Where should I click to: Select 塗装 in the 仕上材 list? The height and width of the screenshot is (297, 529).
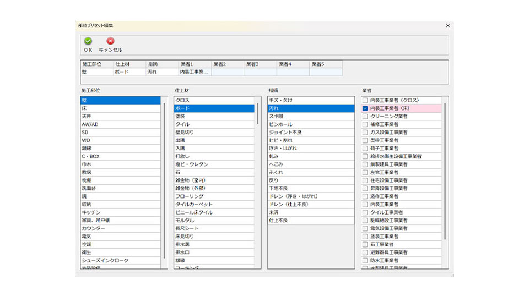(x=214, y=117)
